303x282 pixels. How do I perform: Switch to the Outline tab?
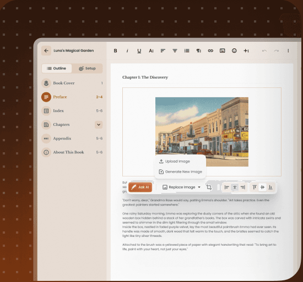(x=57, y=68)
